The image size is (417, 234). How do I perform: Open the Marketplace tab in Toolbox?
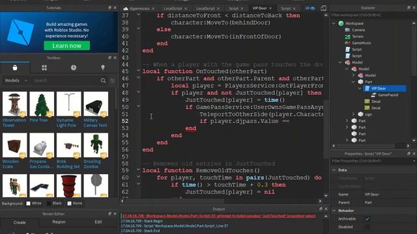click(15, 68)
